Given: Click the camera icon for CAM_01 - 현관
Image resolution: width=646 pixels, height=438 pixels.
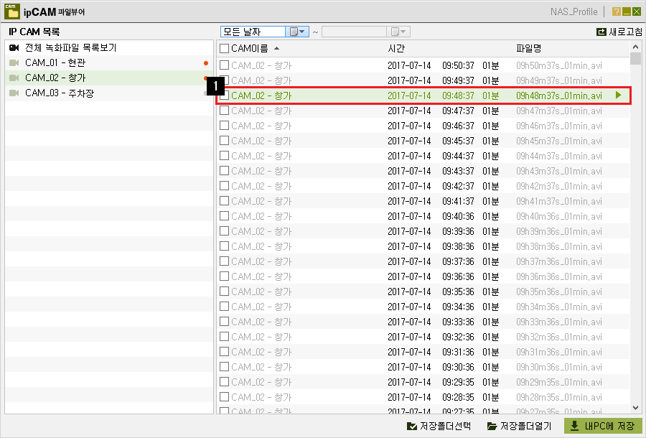Looking at the screenshot, I should coord(14,62).
